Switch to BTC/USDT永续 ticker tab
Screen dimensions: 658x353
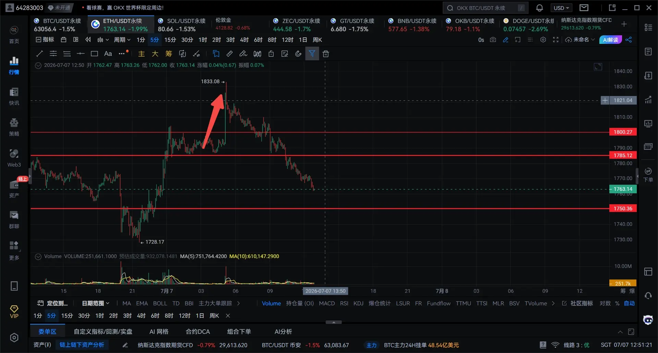point(58,25)
